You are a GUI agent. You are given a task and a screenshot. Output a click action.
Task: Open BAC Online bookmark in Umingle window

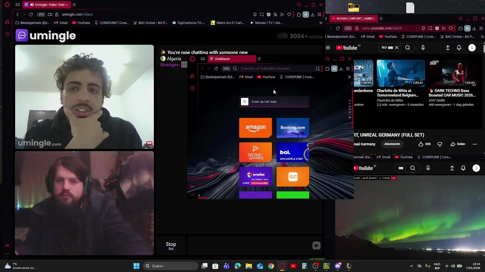[x=150, y=23]
